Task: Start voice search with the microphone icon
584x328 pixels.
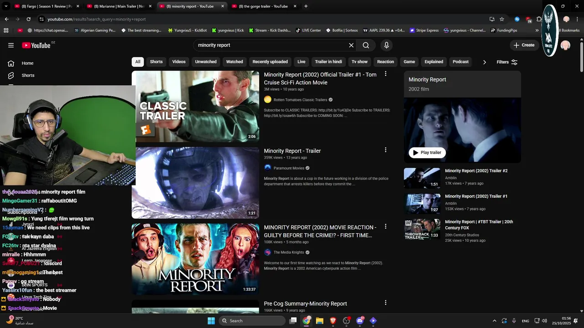Action: [386, 45]
